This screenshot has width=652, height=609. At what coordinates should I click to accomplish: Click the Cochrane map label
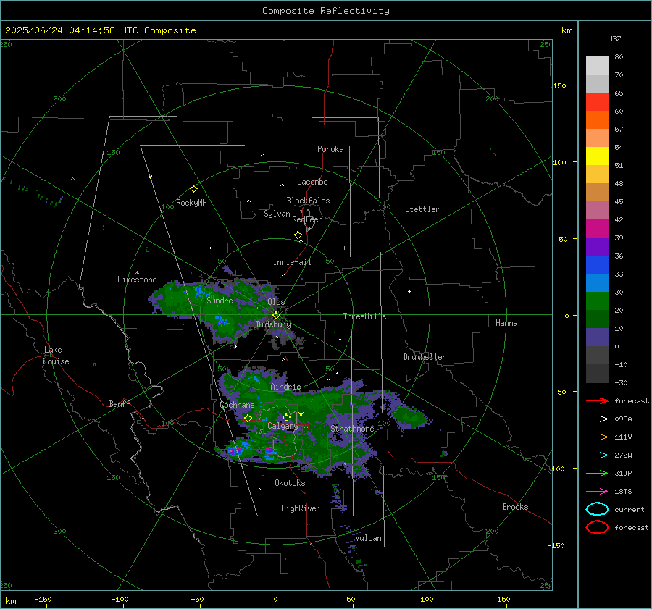pos(237,405)
